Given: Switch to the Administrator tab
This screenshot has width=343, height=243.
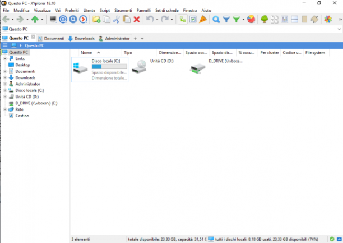Looking at the screenshot, I should pos(114,39).
